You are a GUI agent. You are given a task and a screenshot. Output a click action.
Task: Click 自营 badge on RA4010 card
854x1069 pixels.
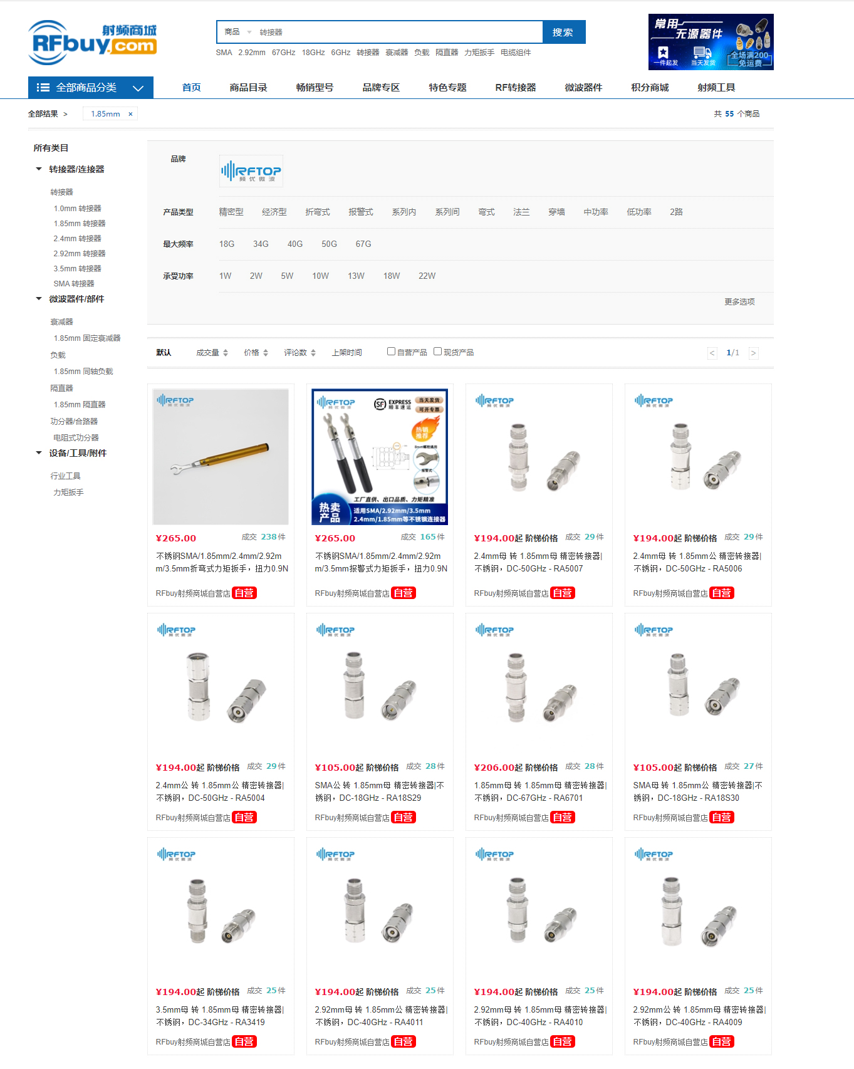563,1041
